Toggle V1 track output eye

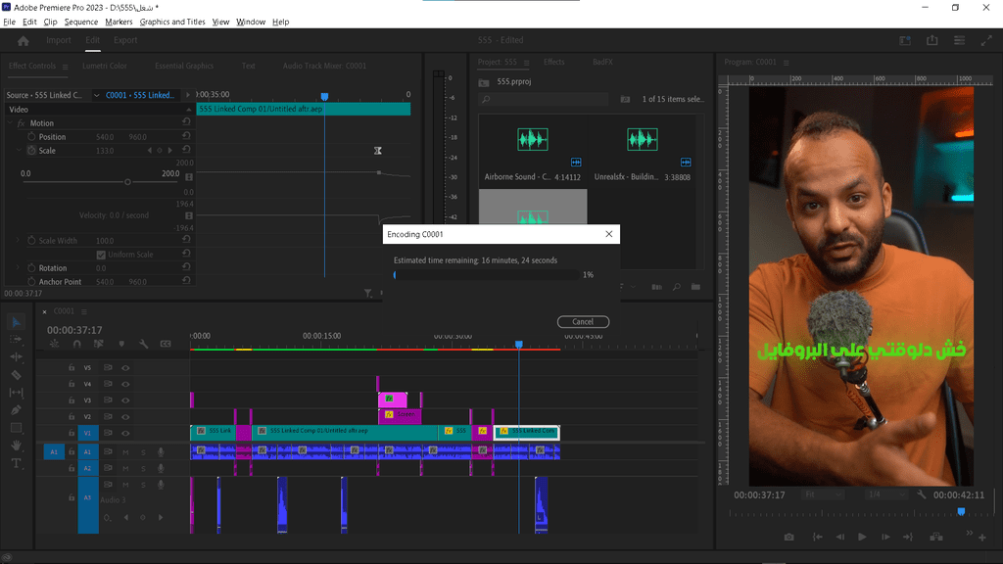coord(125,433)
